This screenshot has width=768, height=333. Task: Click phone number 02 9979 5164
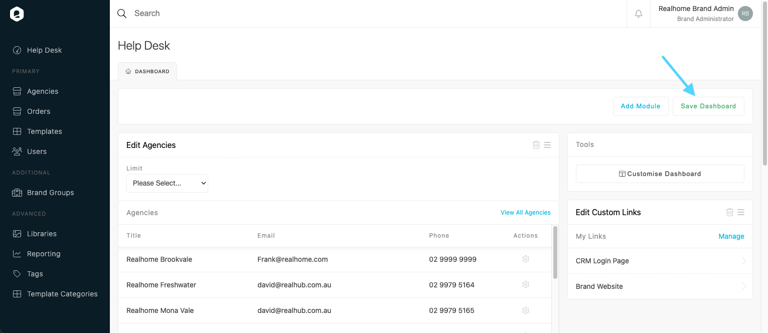pyautogui.click(x=452, y=285)
